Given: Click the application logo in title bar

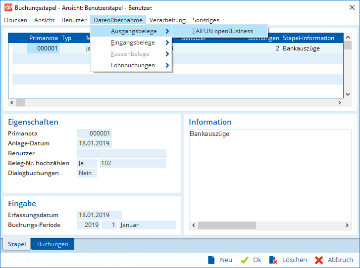Looking at the screenshot, I should [8, 7].
